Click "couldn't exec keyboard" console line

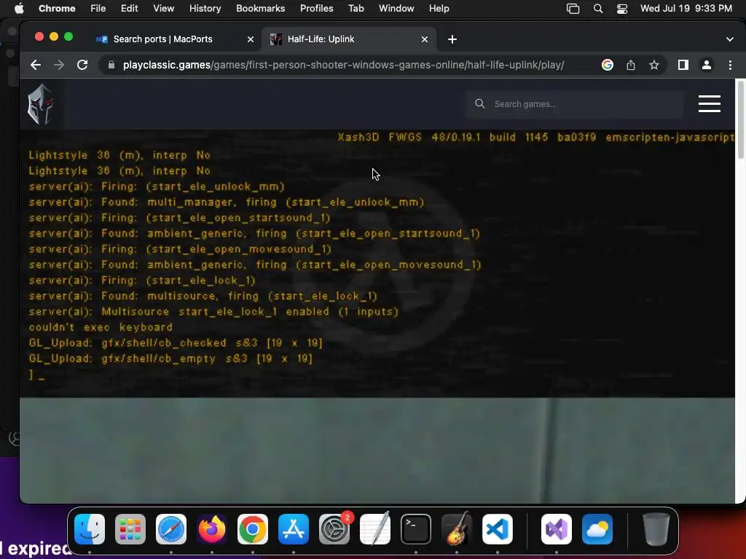coord(101,327)
